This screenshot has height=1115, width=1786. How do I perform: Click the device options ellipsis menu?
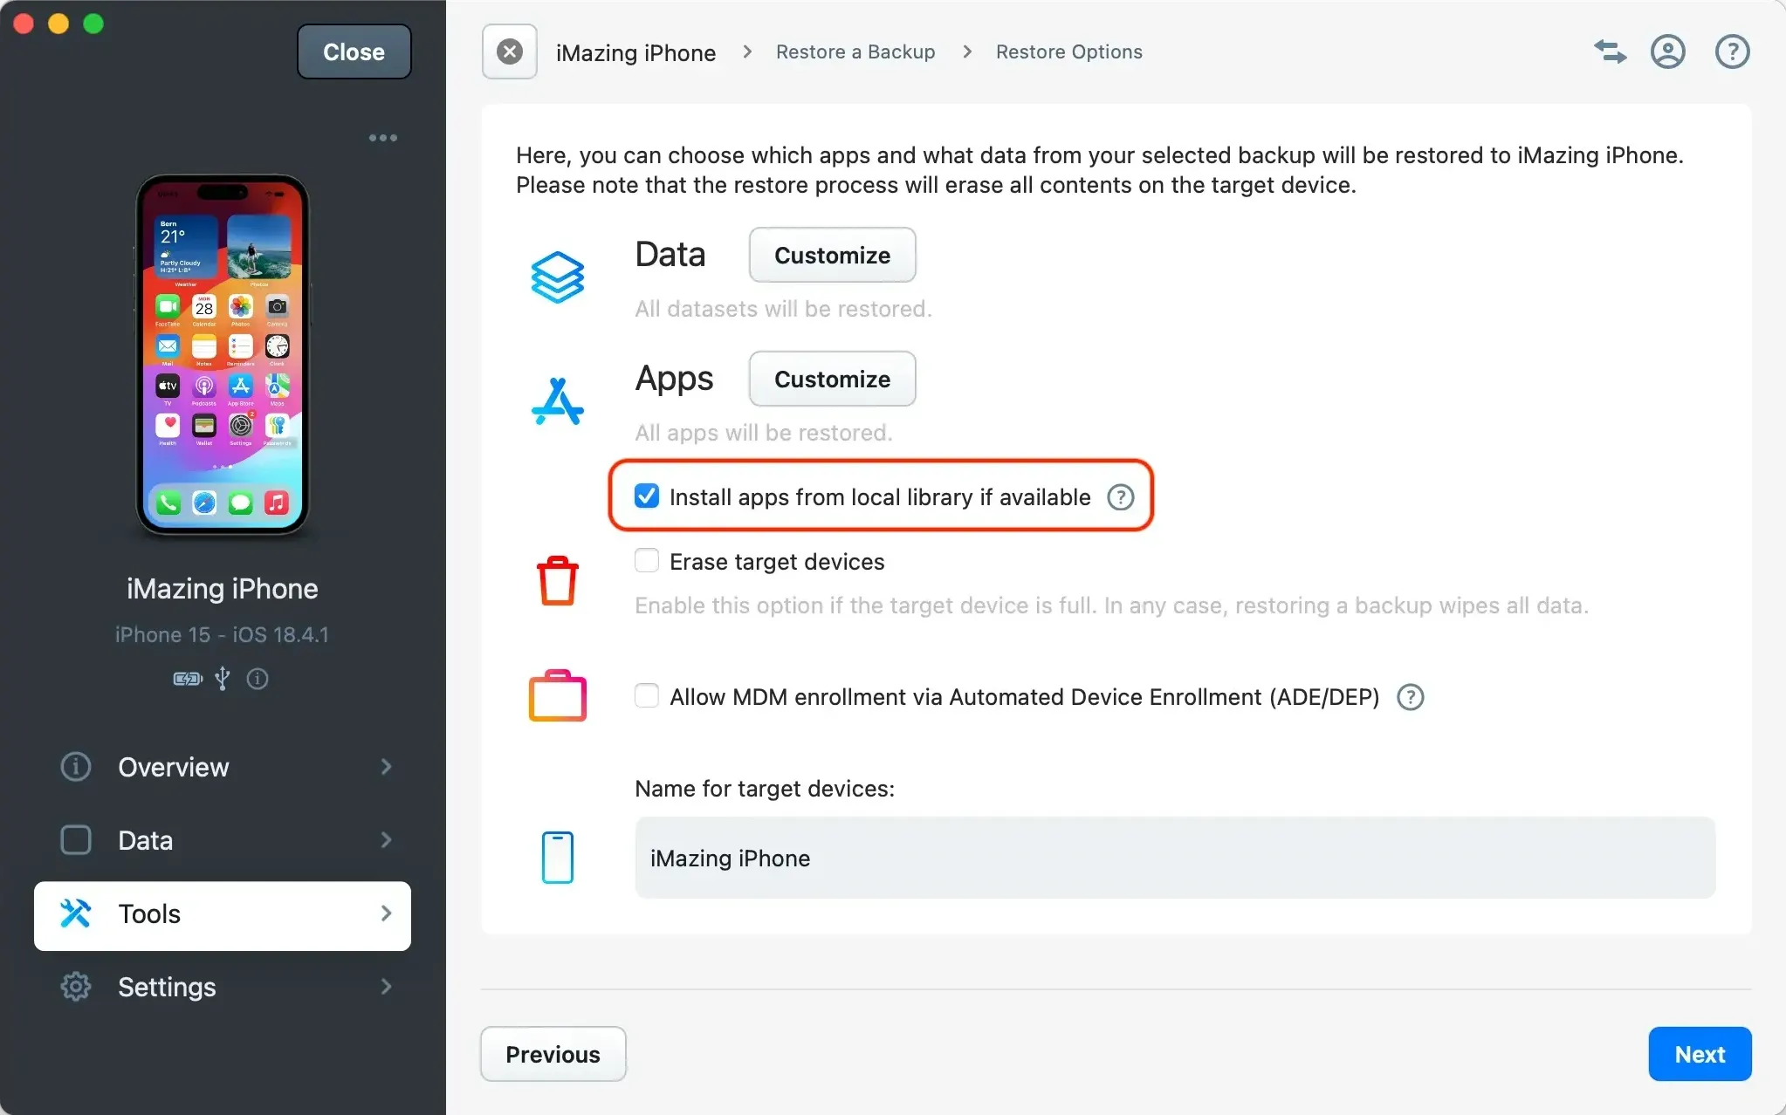[382, 137]
